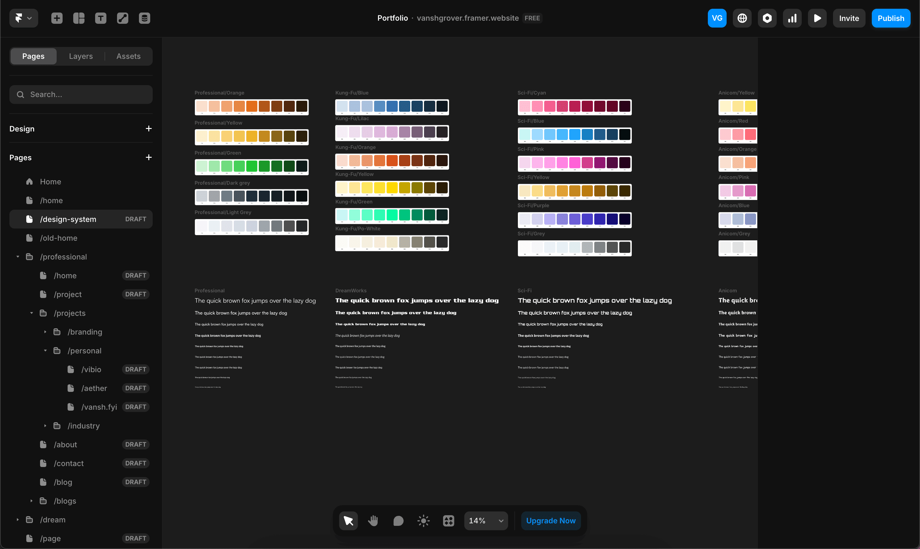Viewport: 920px width, 549px height.
Task: Select the Hand pan tool
Action: point(373,521)
